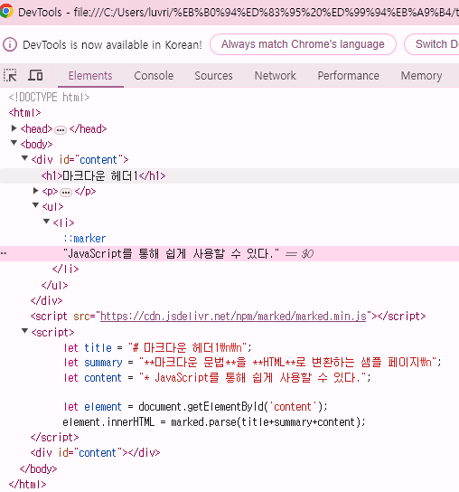Image resolution: width=459 pixels, height=492 pixels.
Task: Select the ::marker pseudo-element
Action: click(x=85, y=239)
